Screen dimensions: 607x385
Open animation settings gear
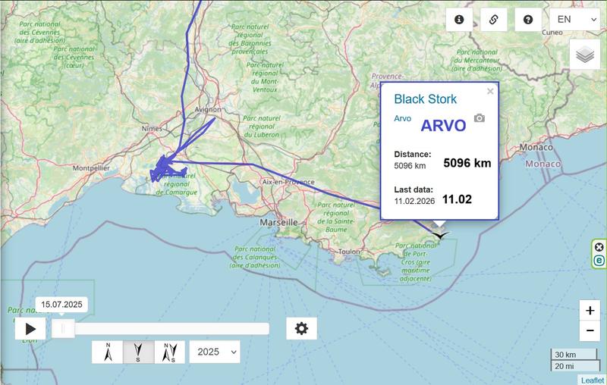[x=301, y=329]
